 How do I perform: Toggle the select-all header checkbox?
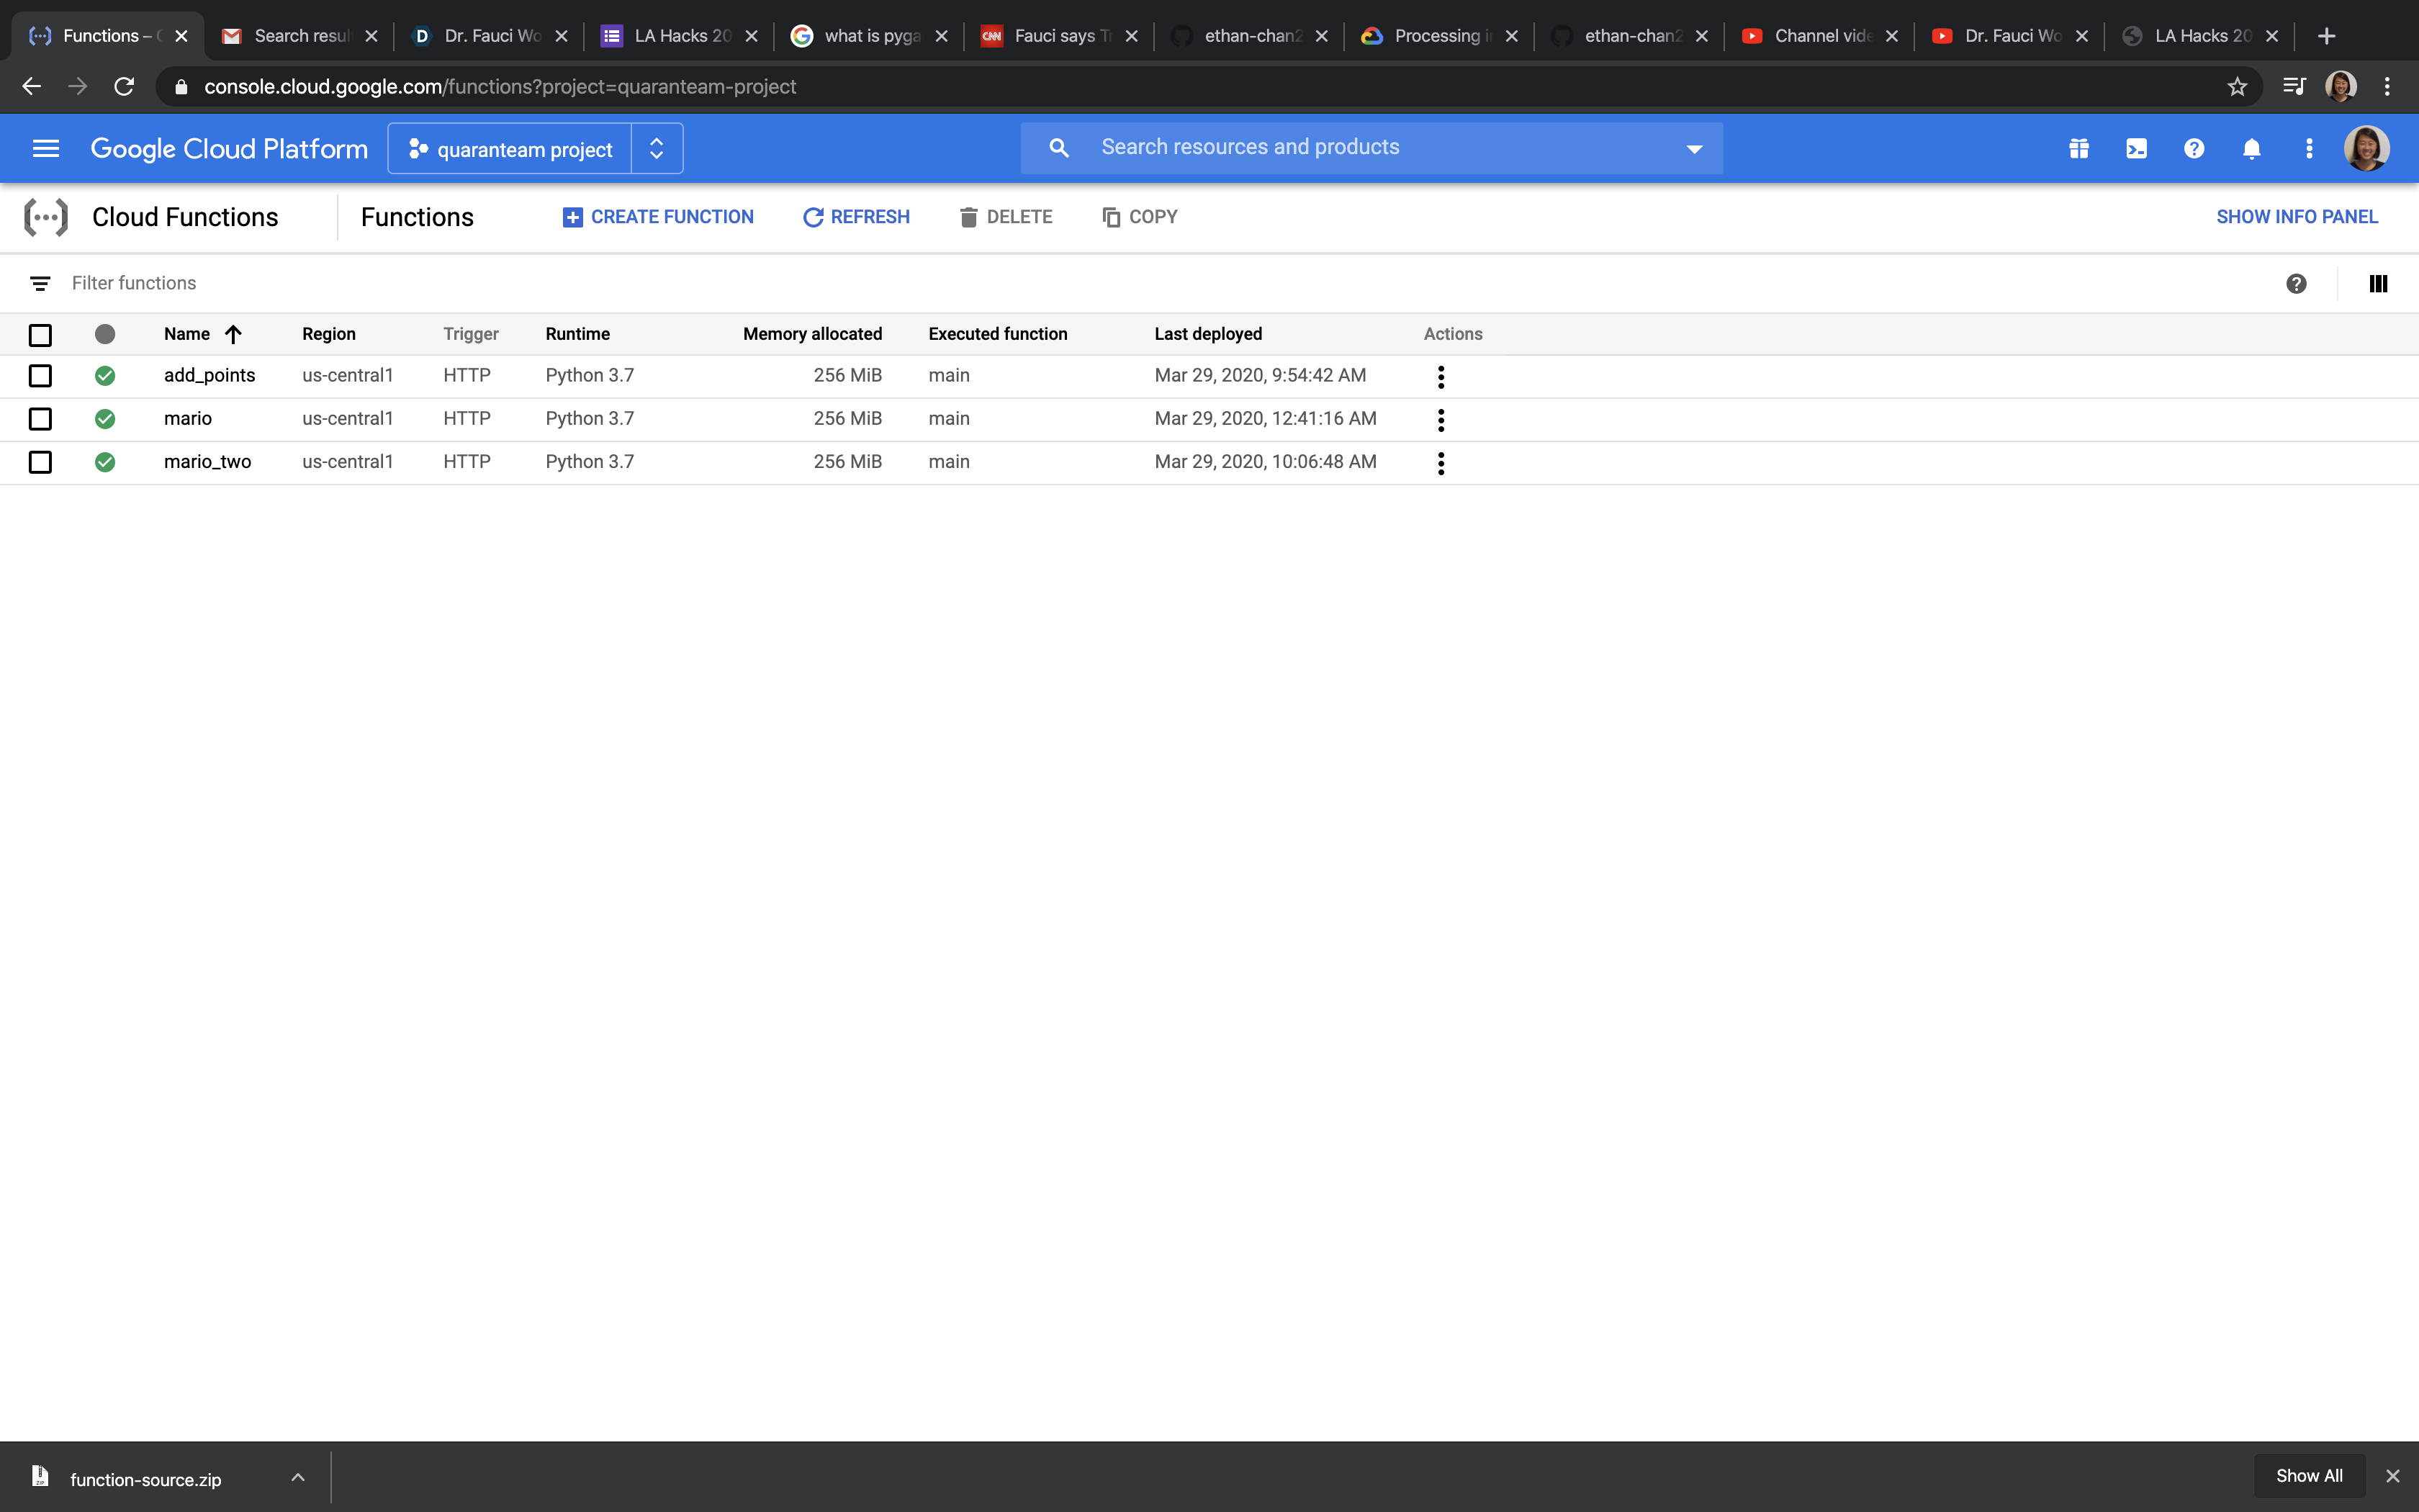40,335
